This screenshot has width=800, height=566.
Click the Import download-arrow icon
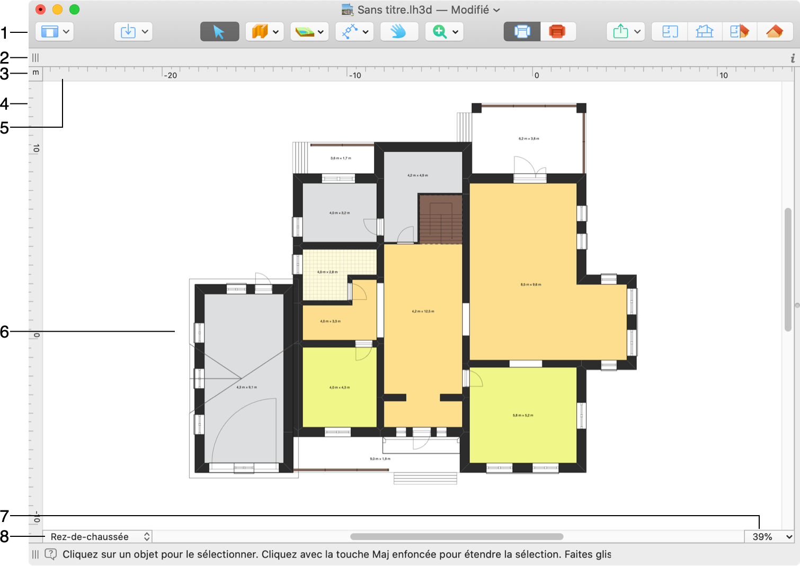point(128,32)
